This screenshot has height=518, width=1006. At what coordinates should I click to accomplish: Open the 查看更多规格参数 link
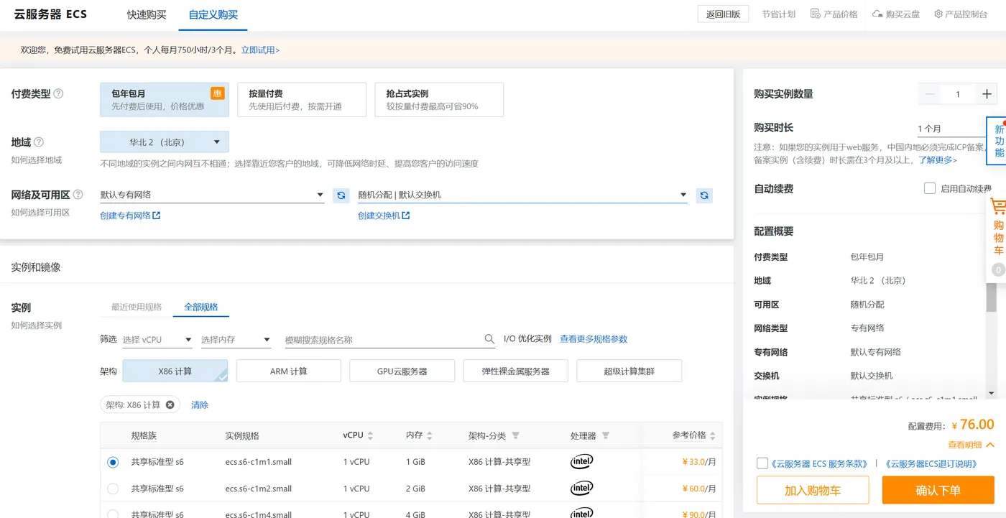coord(594,339)
